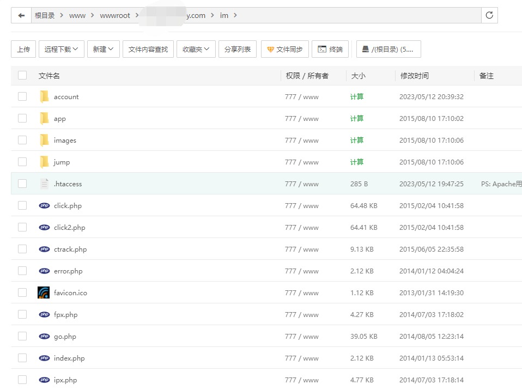Go to www in the breadcrumb
The height and width of the screenshot is (390, 522).
[77, 16]
